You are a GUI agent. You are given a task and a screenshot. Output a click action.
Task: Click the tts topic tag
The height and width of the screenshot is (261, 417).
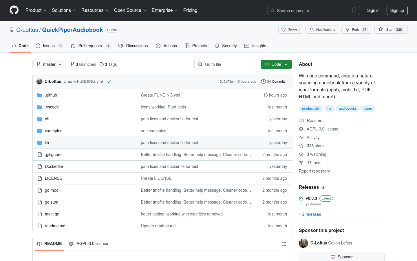(x=329, y=108)
